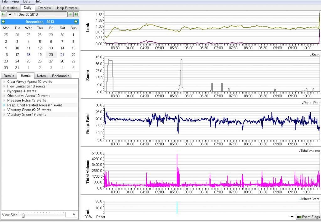Click the Minute Vent. legend label
Screen dimensions: 321x222
click(310, 199)
